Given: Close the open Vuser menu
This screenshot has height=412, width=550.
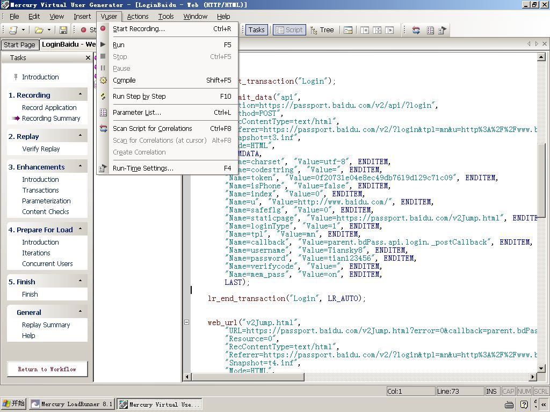Looking at the screenshot, I should 108,17.
